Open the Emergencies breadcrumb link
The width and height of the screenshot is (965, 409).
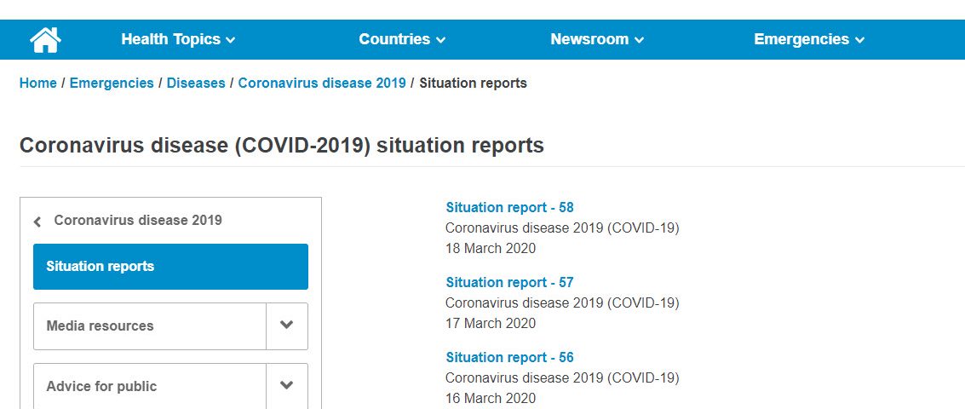pyautogui.click(x=112, y=84)
